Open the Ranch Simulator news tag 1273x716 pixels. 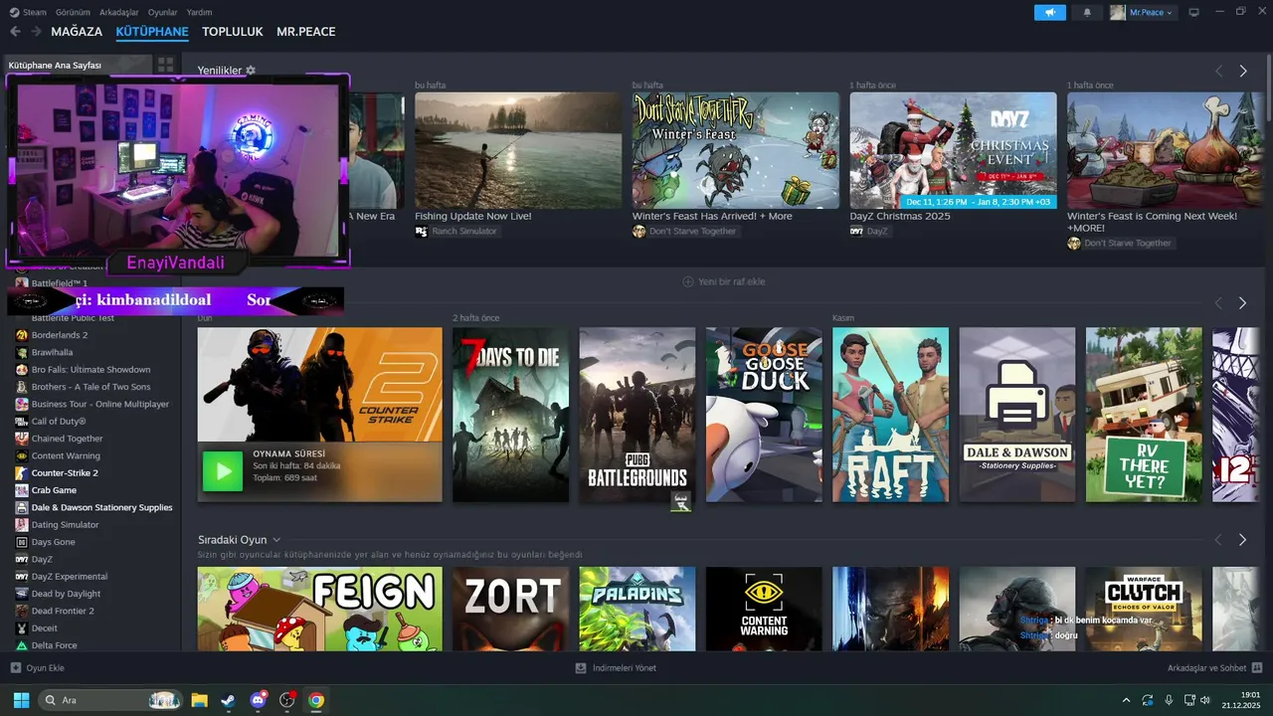[x=456, y=232]
